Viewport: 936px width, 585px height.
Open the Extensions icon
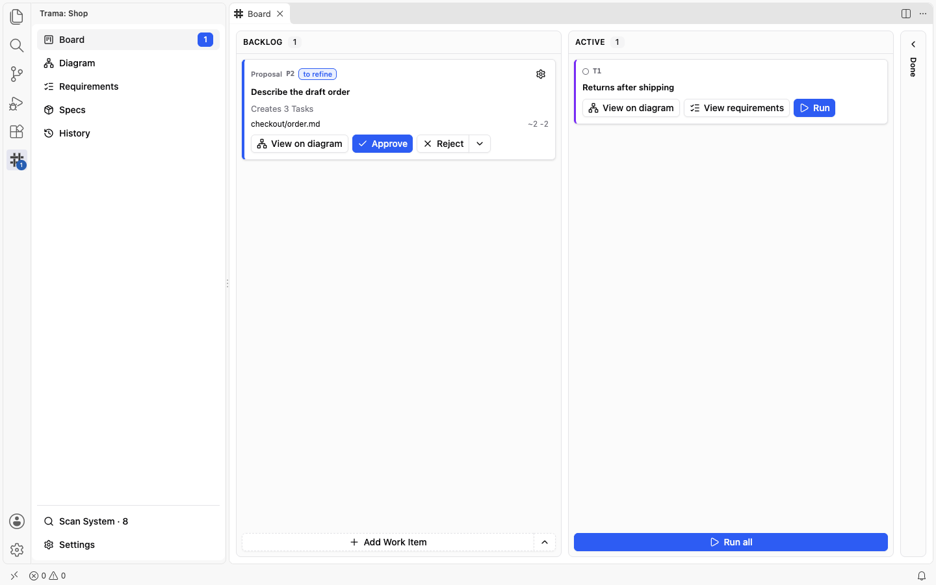[17, 131]
